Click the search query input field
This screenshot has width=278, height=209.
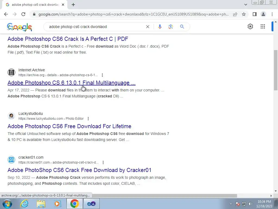[x=96, y=27]
